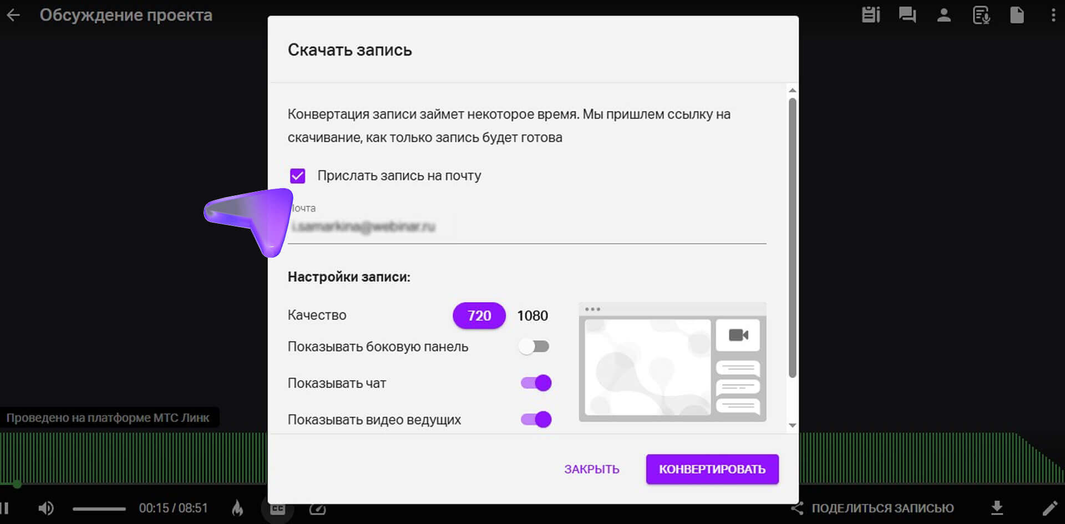Click the volume level slider

99,508
